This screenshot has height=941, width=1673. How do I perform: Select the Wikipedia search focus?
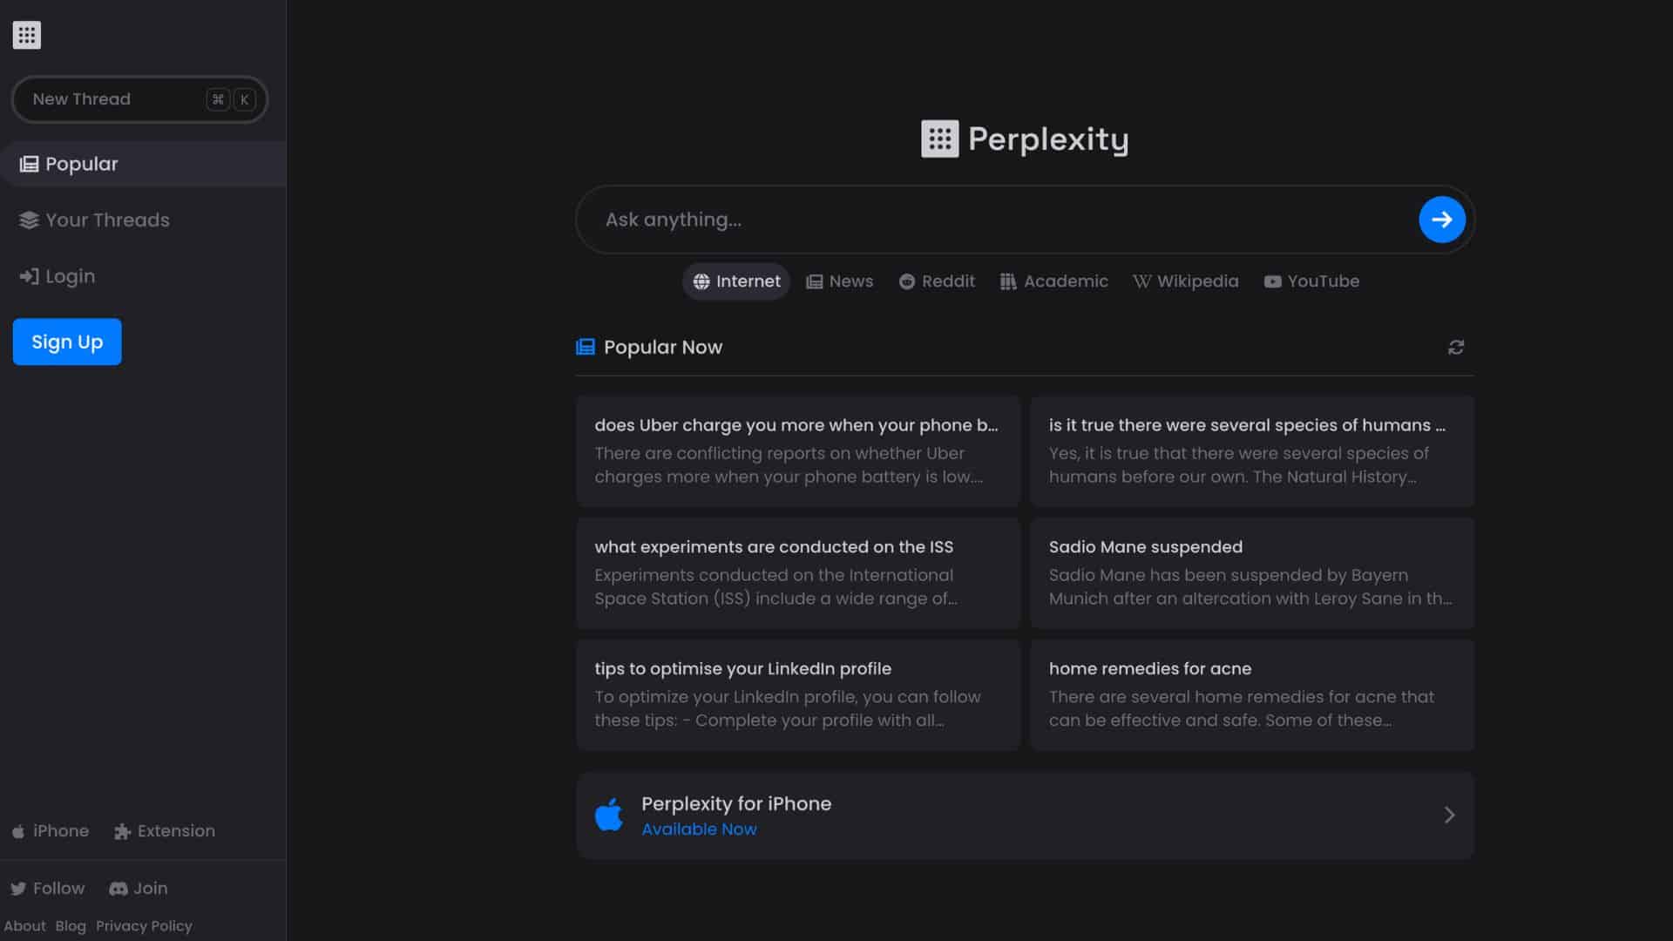(1186, 281)
